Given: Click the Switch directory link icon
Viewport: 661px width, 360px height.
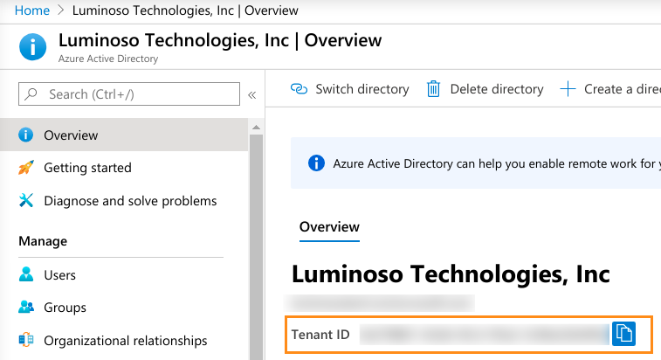Looking at the screenshot, I should pyautogui.click(x=299, y=89).
